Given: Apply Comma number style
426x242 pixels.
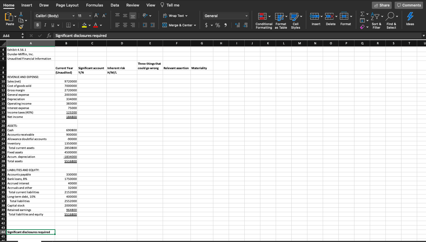Looking at the screenshot, I should pyautogui.click(x=225, y=25).
